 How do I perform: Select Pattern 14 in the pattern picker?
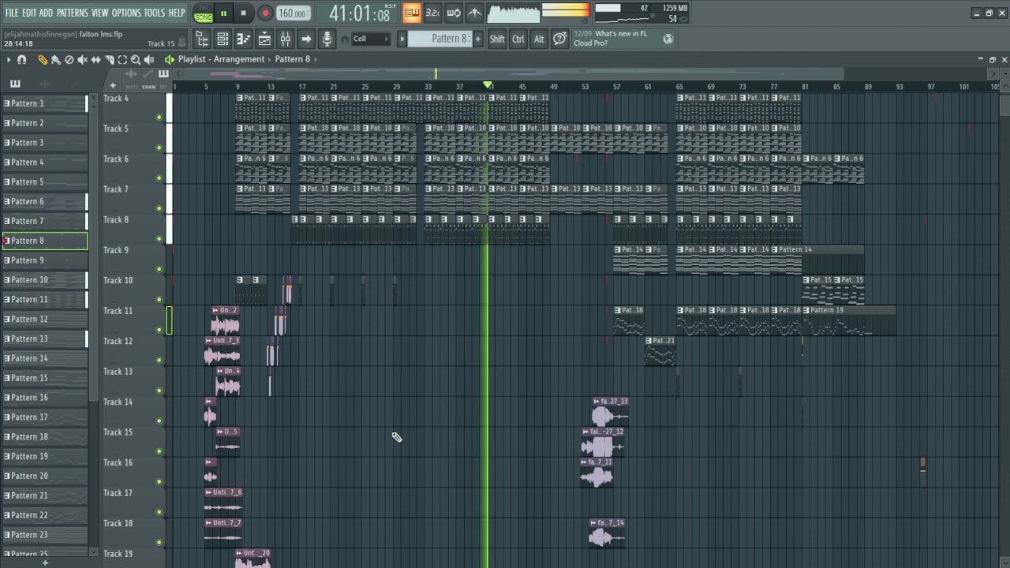point(45,358)
